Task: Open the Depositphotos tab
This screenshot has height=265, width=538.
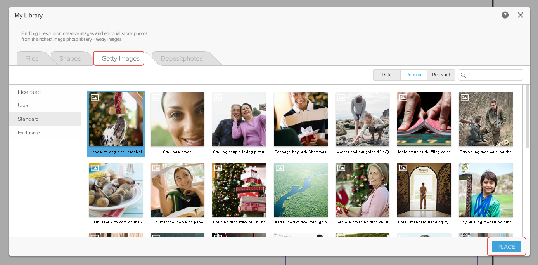Action: pyautogui.click(x=182, y=59)
